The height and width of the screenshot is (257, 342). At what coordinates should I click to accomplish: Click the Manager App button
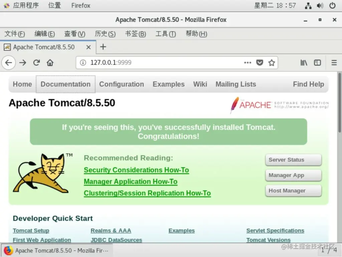point(293,175)
